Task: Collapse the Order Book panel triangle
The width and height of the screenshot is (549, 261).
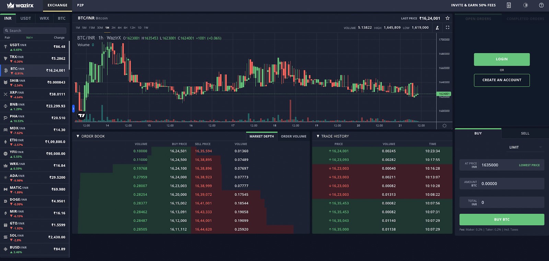Action: 78,136
